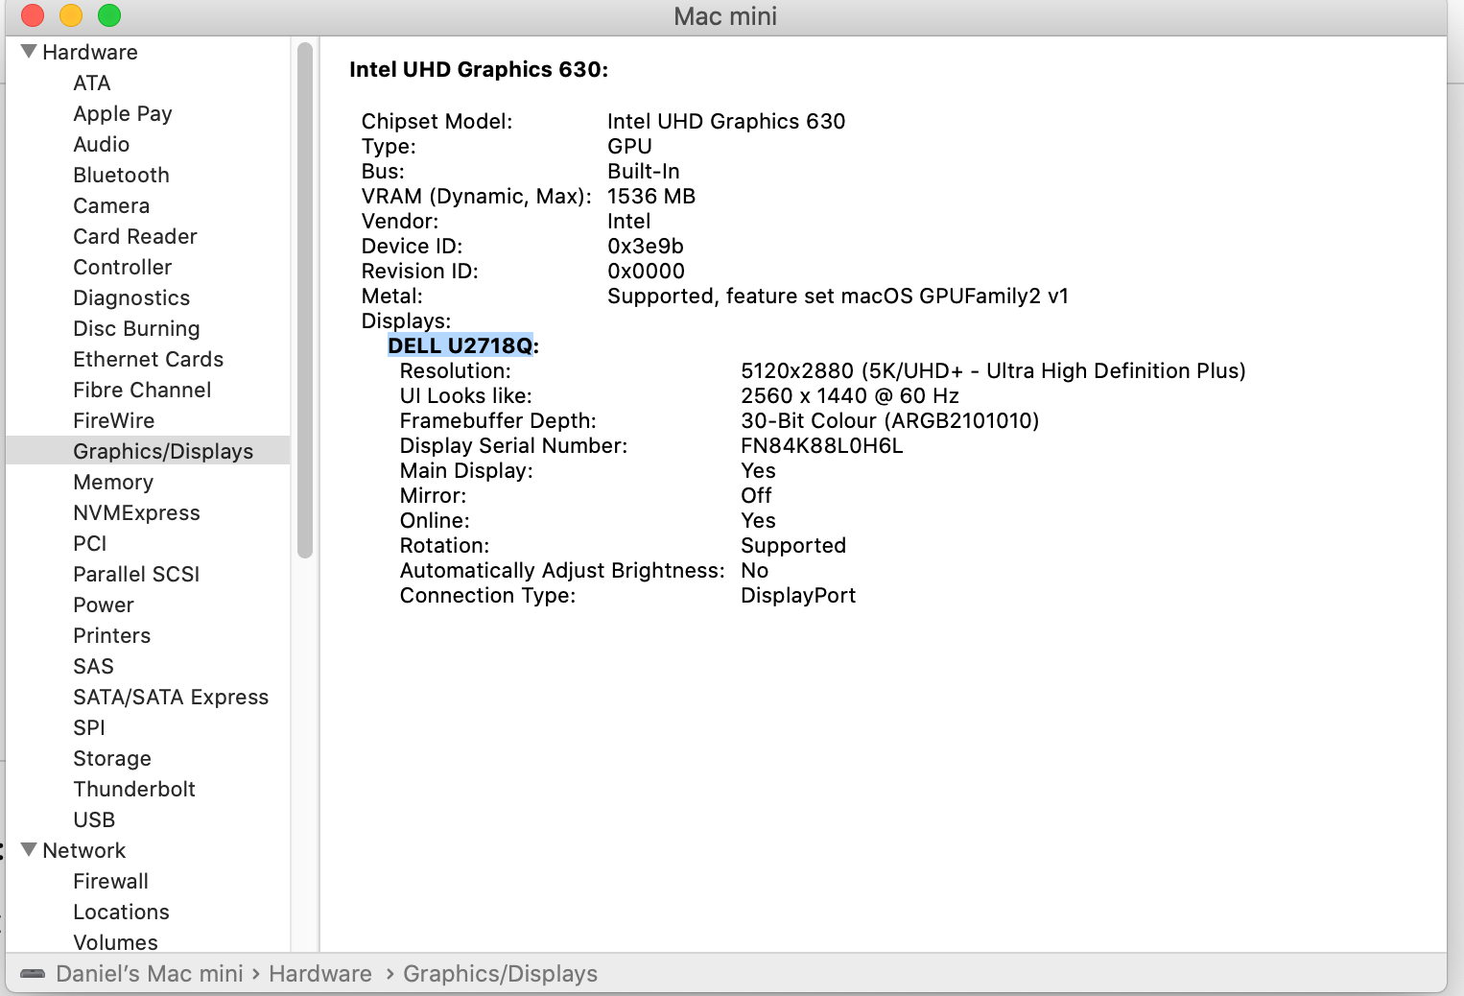
Task: Click the Rotation value Supported
Action: pos(793,545)
